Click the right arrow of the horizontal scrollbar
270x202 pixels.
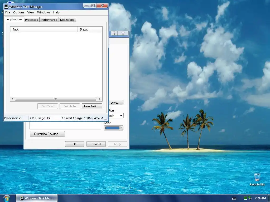coord(100,99)
